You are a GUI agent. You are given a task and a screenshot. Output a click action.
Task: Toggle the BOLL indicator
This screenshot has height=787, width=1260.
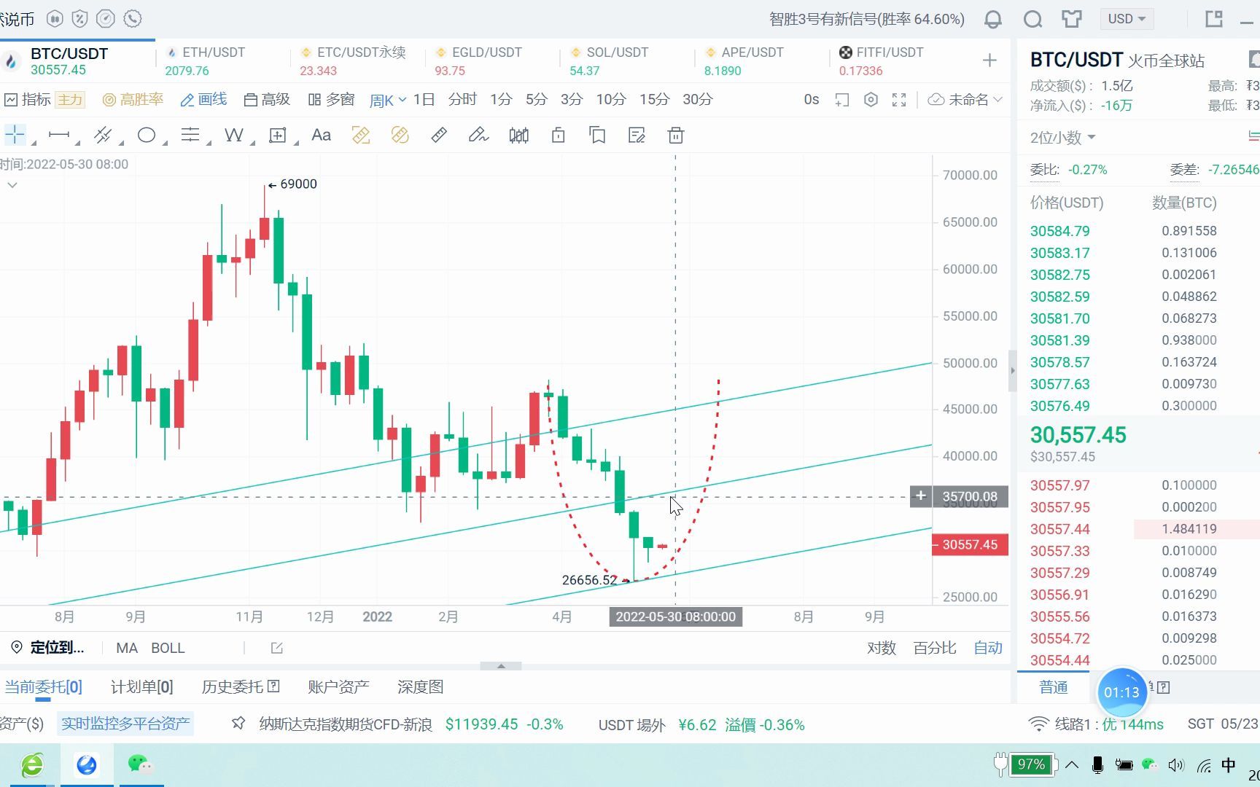pos(168,648)
